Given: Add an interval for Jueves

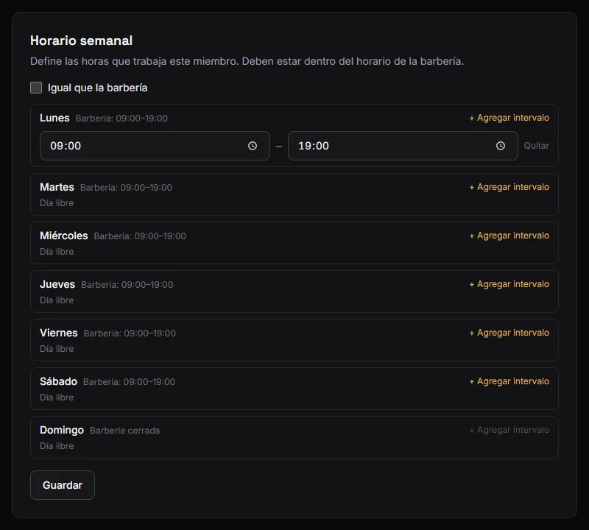Looking at the screenshot, I should pos(509,284).
